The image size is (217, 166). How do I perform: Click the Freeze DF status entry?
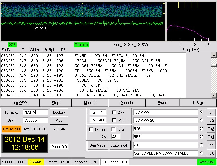[58, 162]
